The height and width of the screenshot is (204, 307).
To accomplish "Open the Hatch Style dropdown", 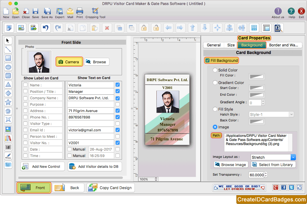I will coord(271,114).
